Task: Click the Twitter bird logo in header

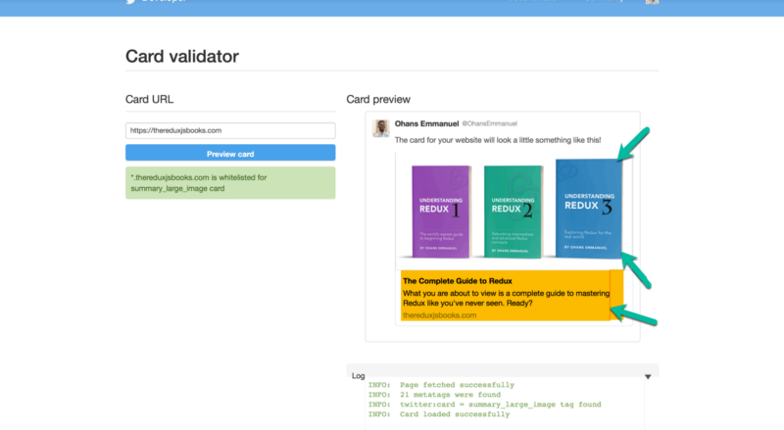Action: pyautogui.click(x=130, y=2)
